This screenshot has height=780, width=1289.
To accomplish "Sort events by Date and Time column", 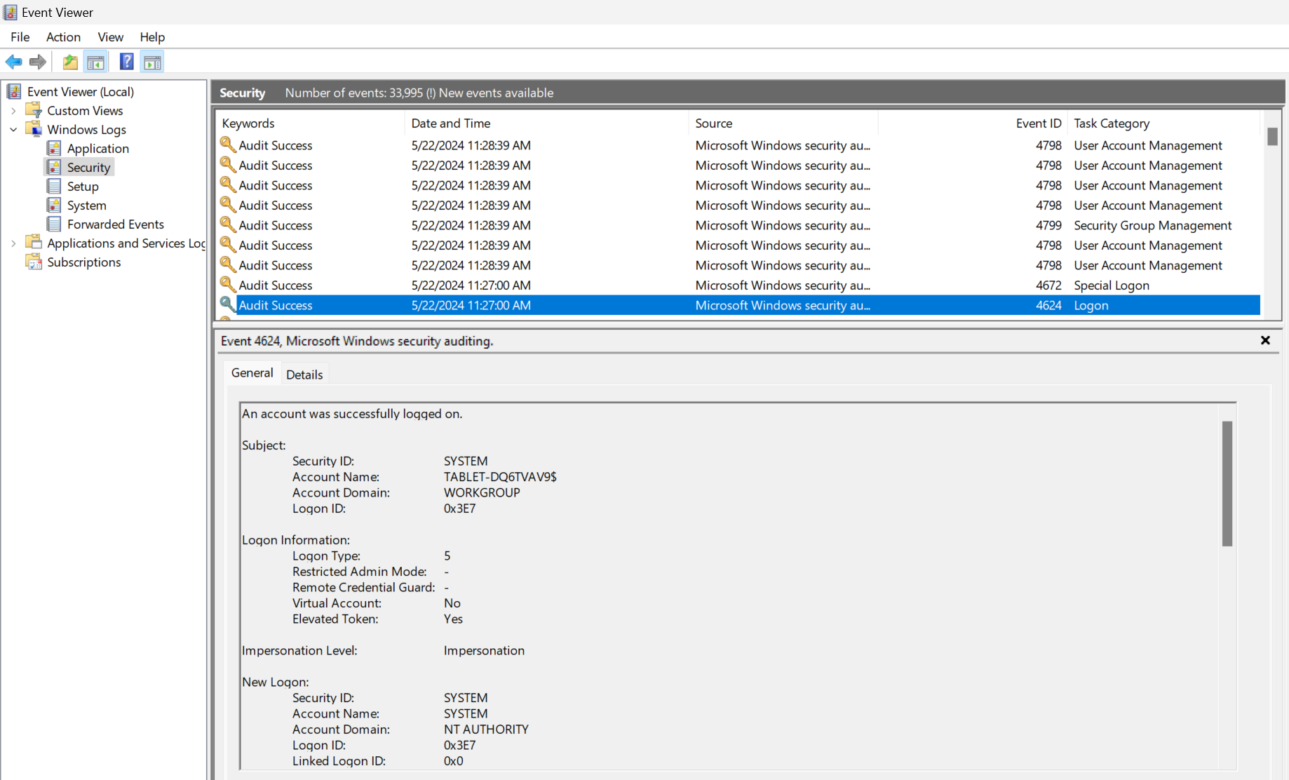I will [451, 123].
